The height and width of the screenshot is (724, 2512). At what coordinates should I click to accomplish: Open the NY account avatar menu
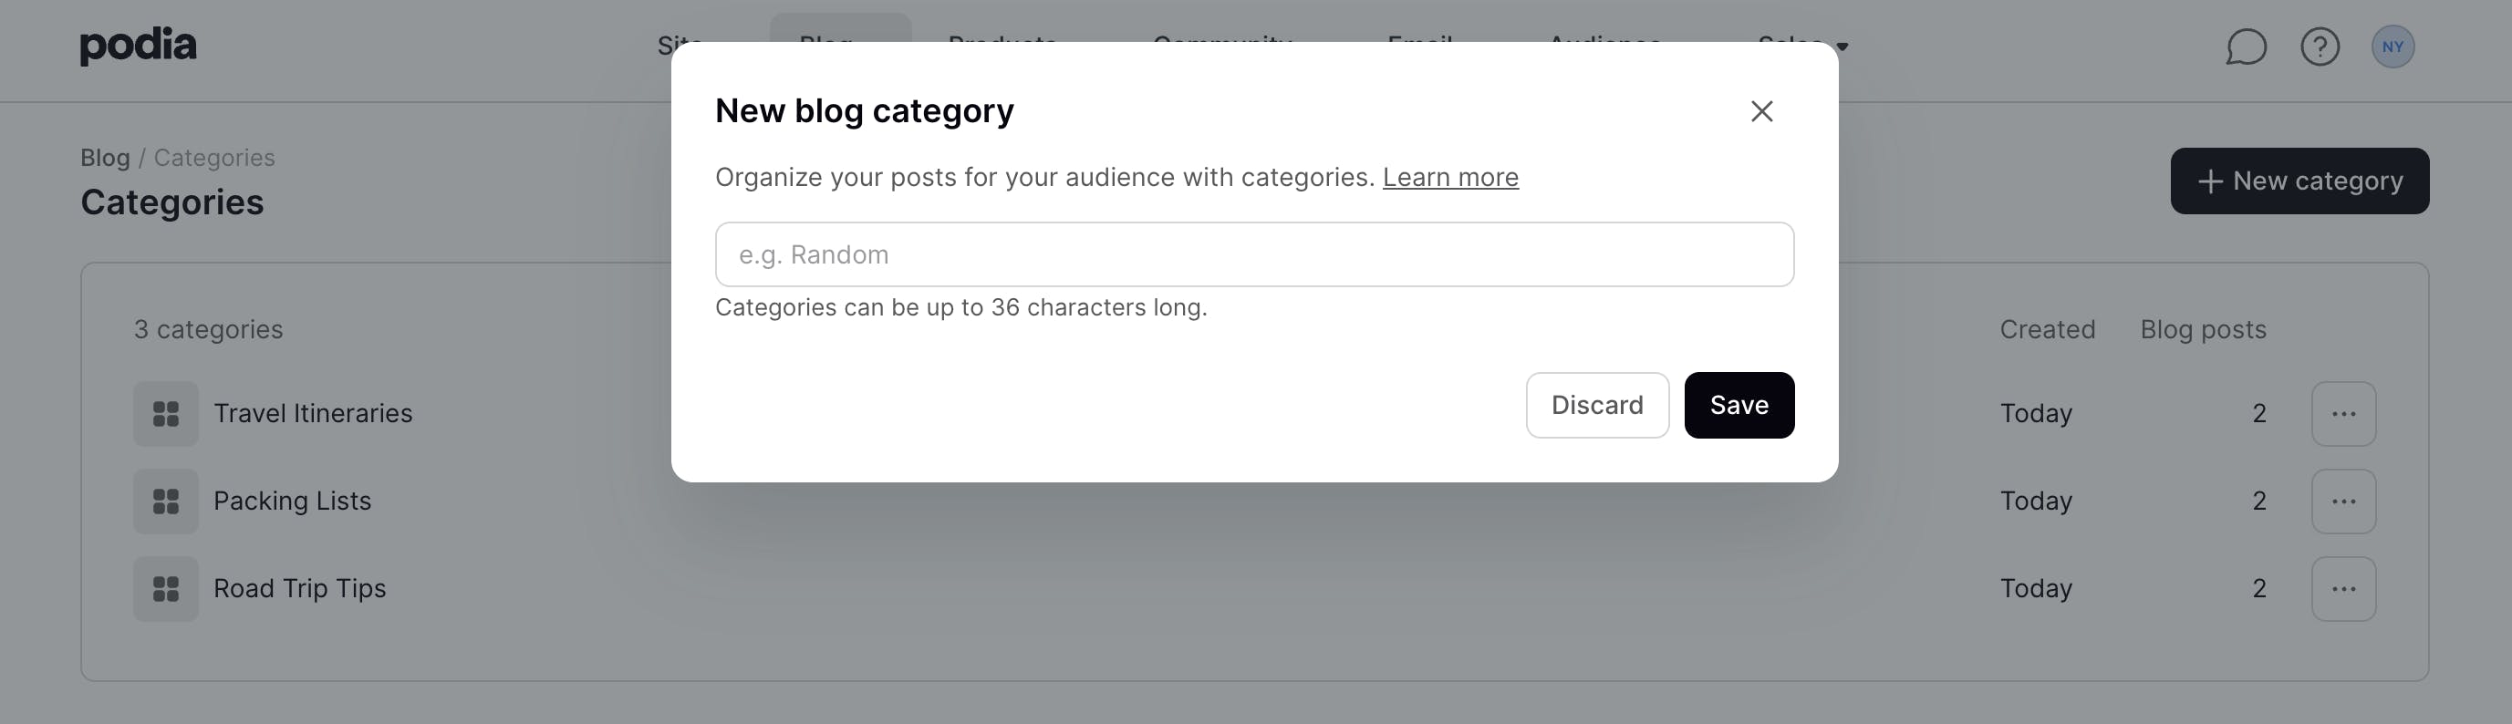point(2393,47)
